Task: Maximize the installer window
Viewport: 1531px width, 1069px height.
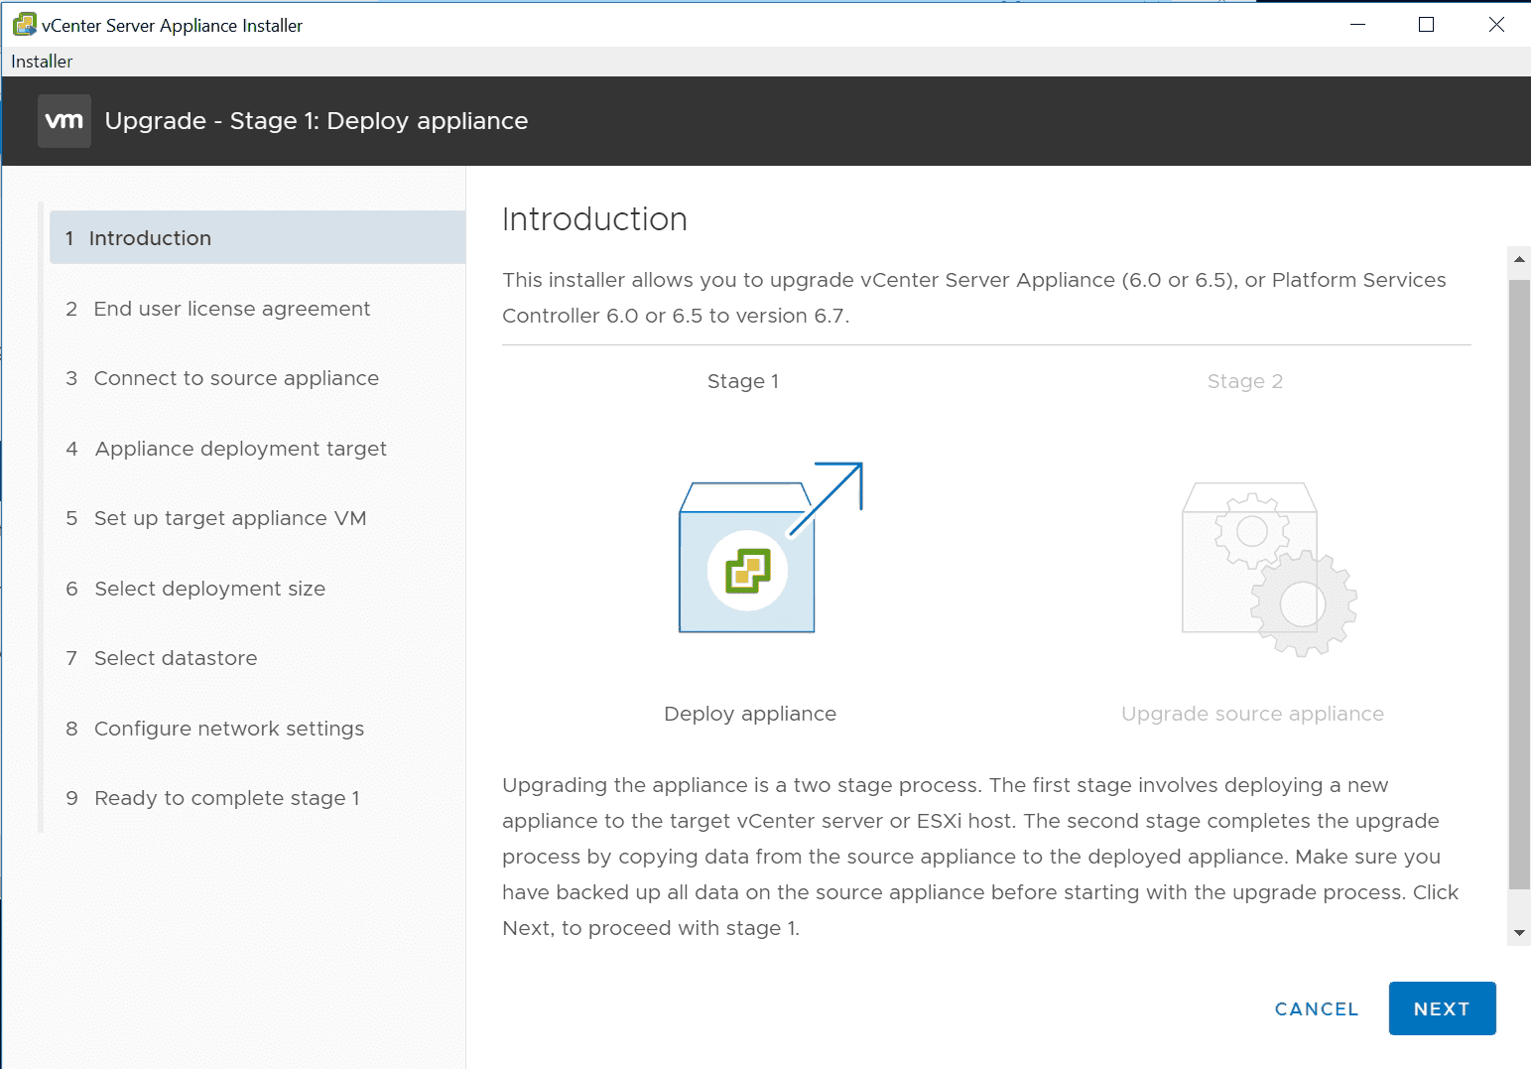Action: pos(1426,25)
